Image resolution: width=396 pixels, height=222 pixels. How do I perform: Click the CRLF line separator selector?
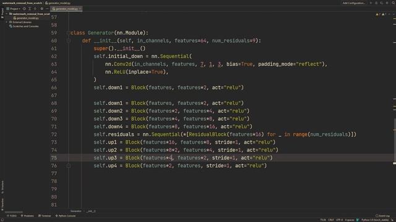coord(331,220)
